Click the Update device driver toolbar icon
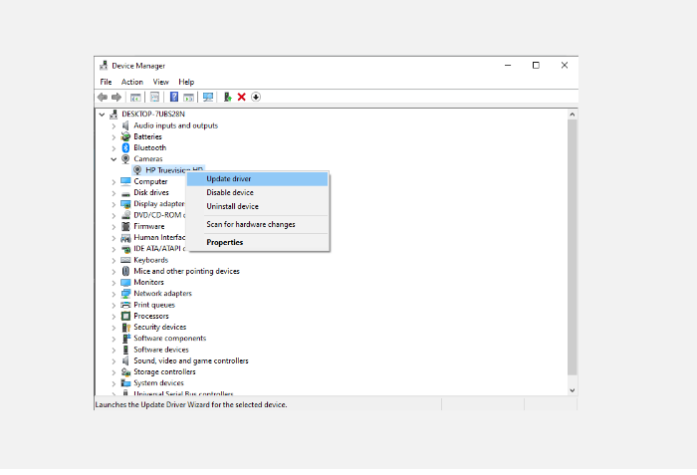The width and height of the screenshot is (697, 475). coord(228,97)
